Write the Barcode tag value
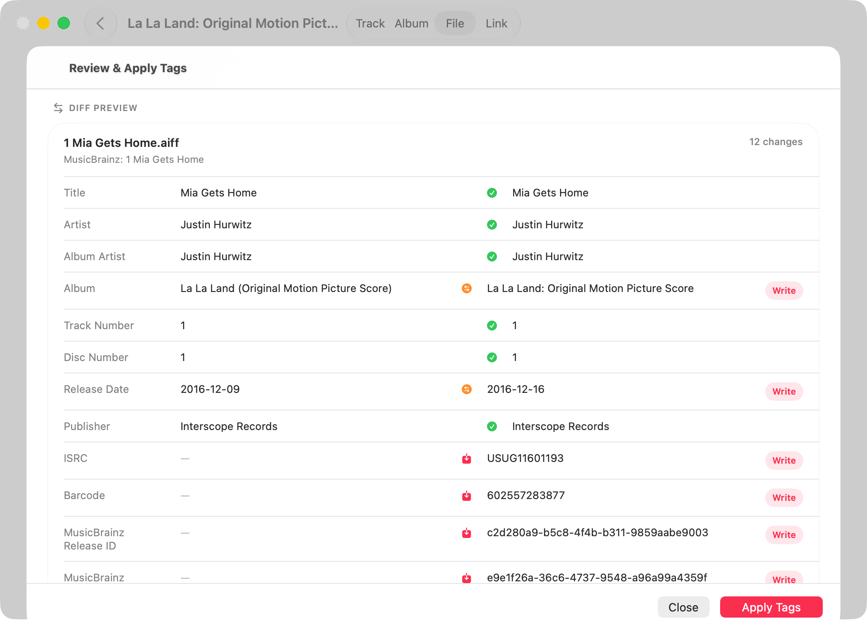 784,498
